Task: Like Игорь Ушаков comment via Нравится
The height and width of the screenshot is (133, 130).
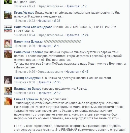Action: (x=44, y=21)
